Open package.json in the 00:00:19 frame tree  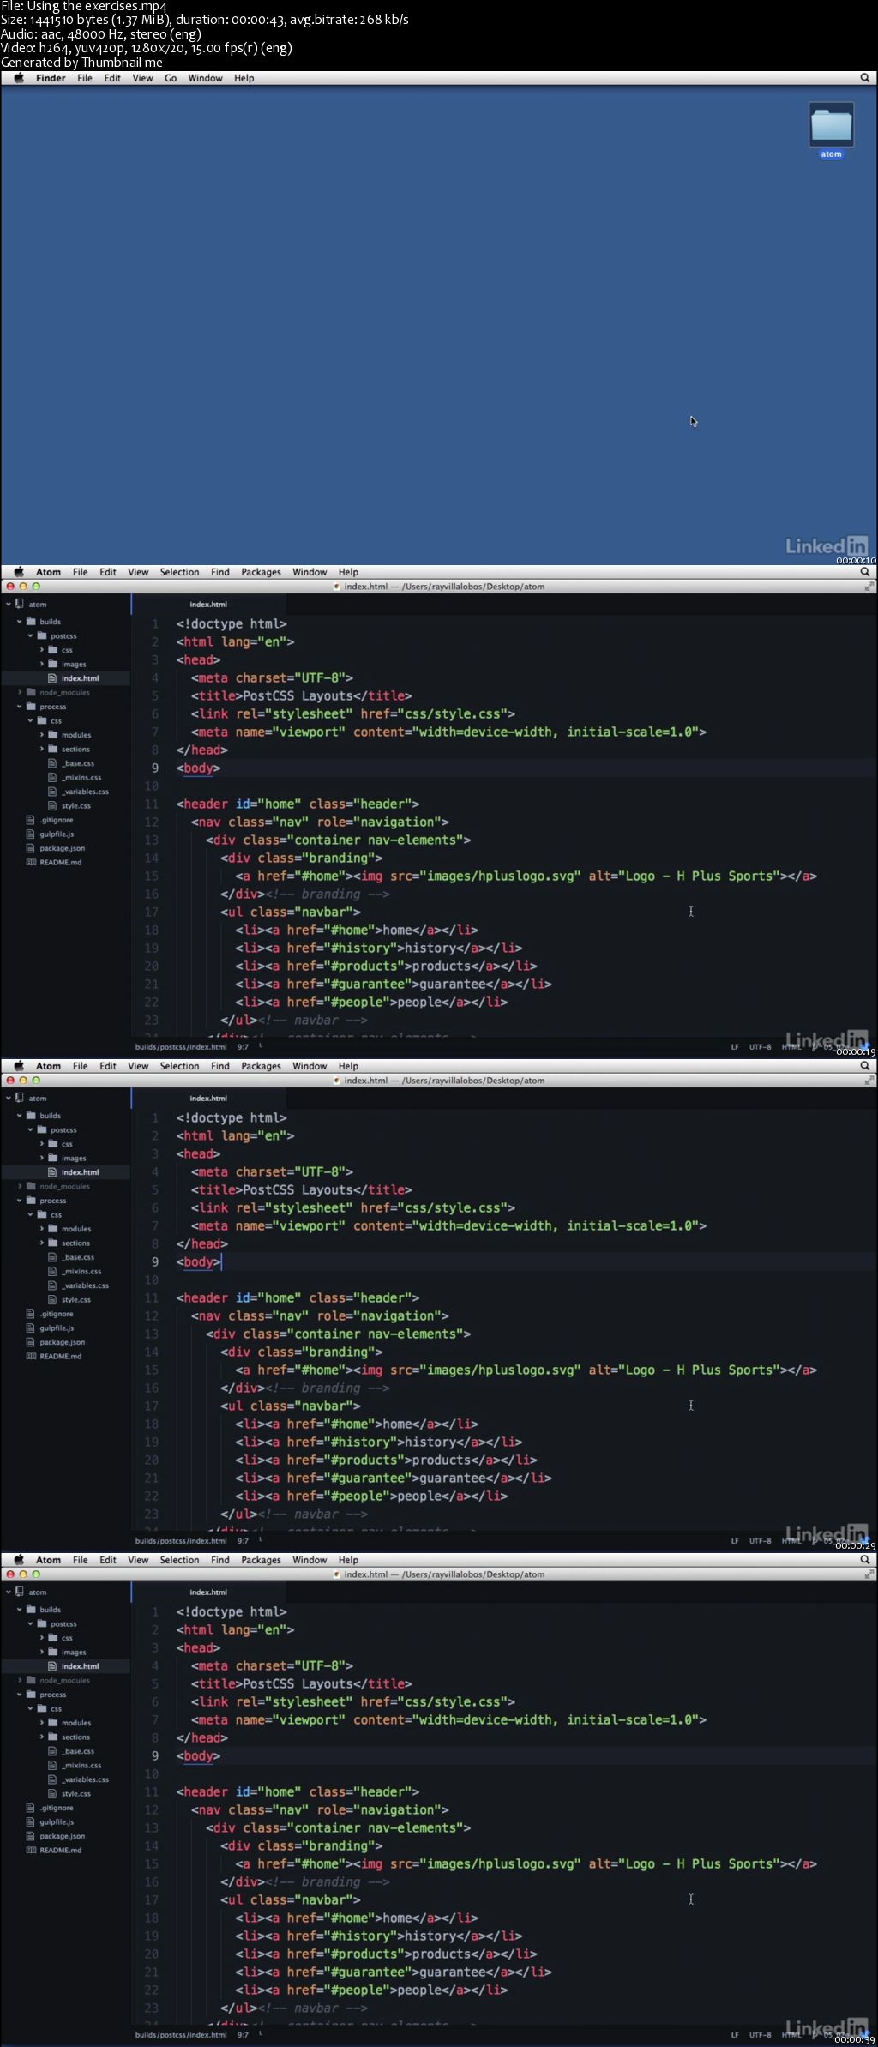[x=62, y=848]
